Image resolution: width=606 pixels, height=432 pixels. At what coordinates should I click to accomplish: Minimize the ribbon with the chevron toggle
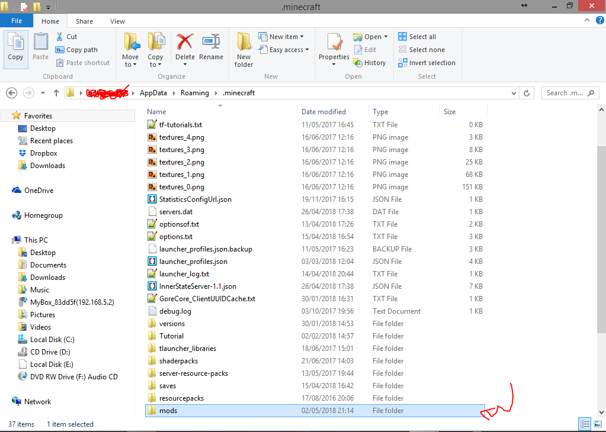tap(586, 20)
